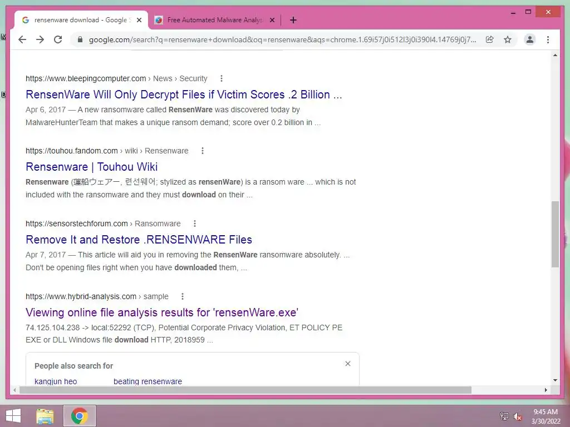Open 'Remove It and Restore .RENSENWARE Files' result
Image resolution: width=570 pixels, height=427 pixels.
click(139, 240)
